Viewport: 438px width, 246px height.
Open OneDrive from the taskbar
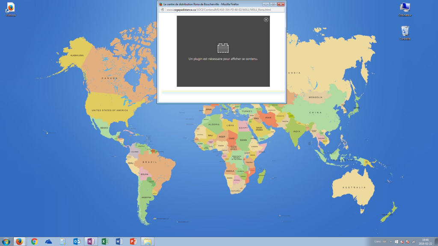tap(49, 242)
